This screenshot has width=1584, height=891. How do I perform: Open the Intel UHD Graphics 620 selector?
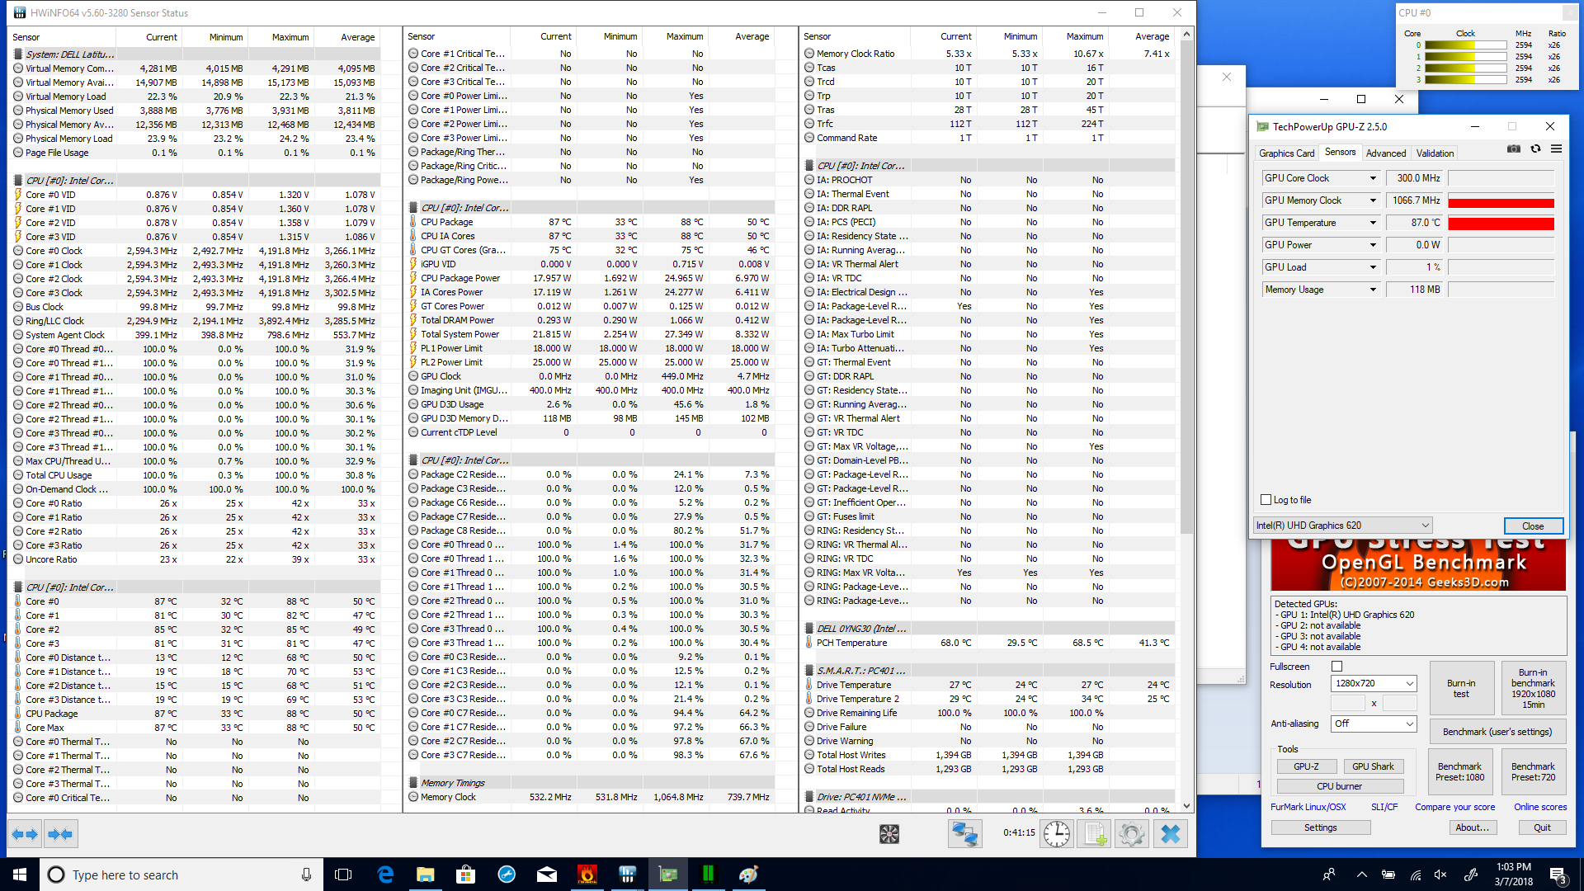[x=1342, y=526]
